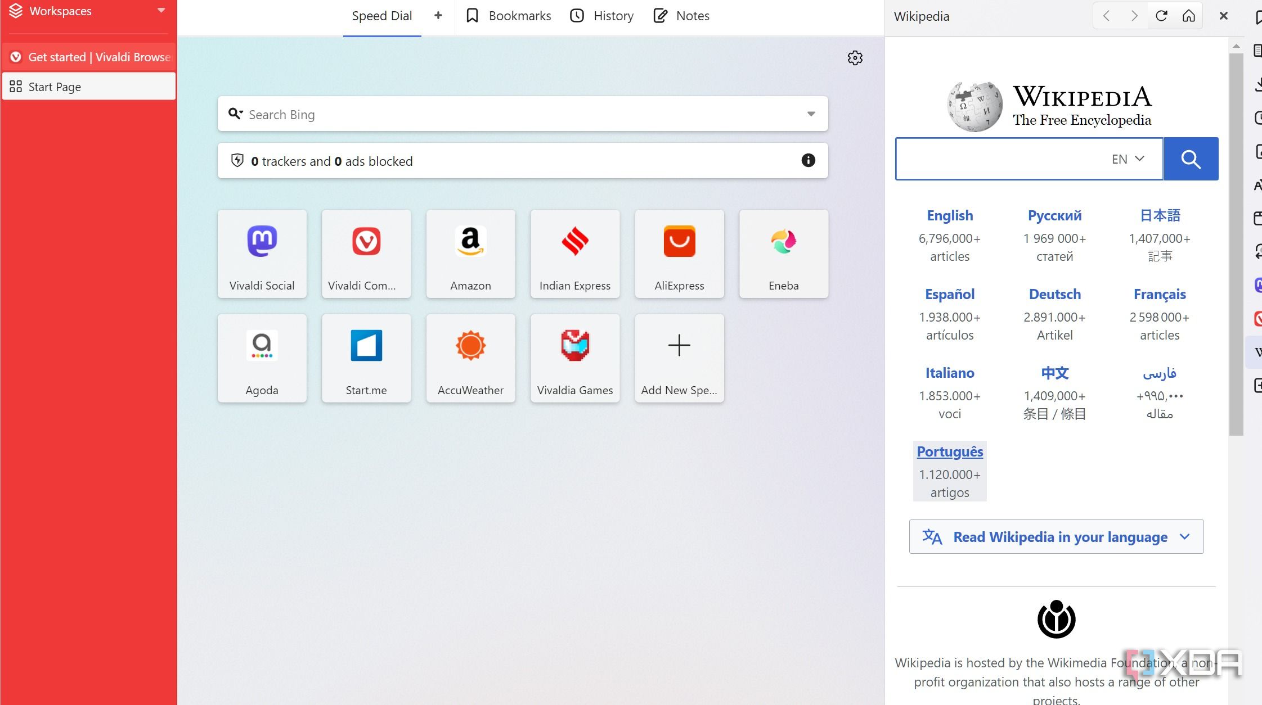The height and width of the screenshot is (705, 1262).
Task: Open Vivaldi Community speed dial
Action: coord(366,254)
